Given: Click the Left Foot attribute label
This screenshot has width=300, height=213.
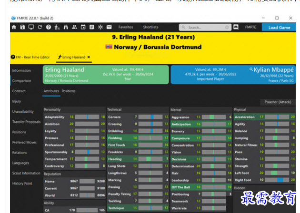Looking at the screenshot, I should [242, 173].
